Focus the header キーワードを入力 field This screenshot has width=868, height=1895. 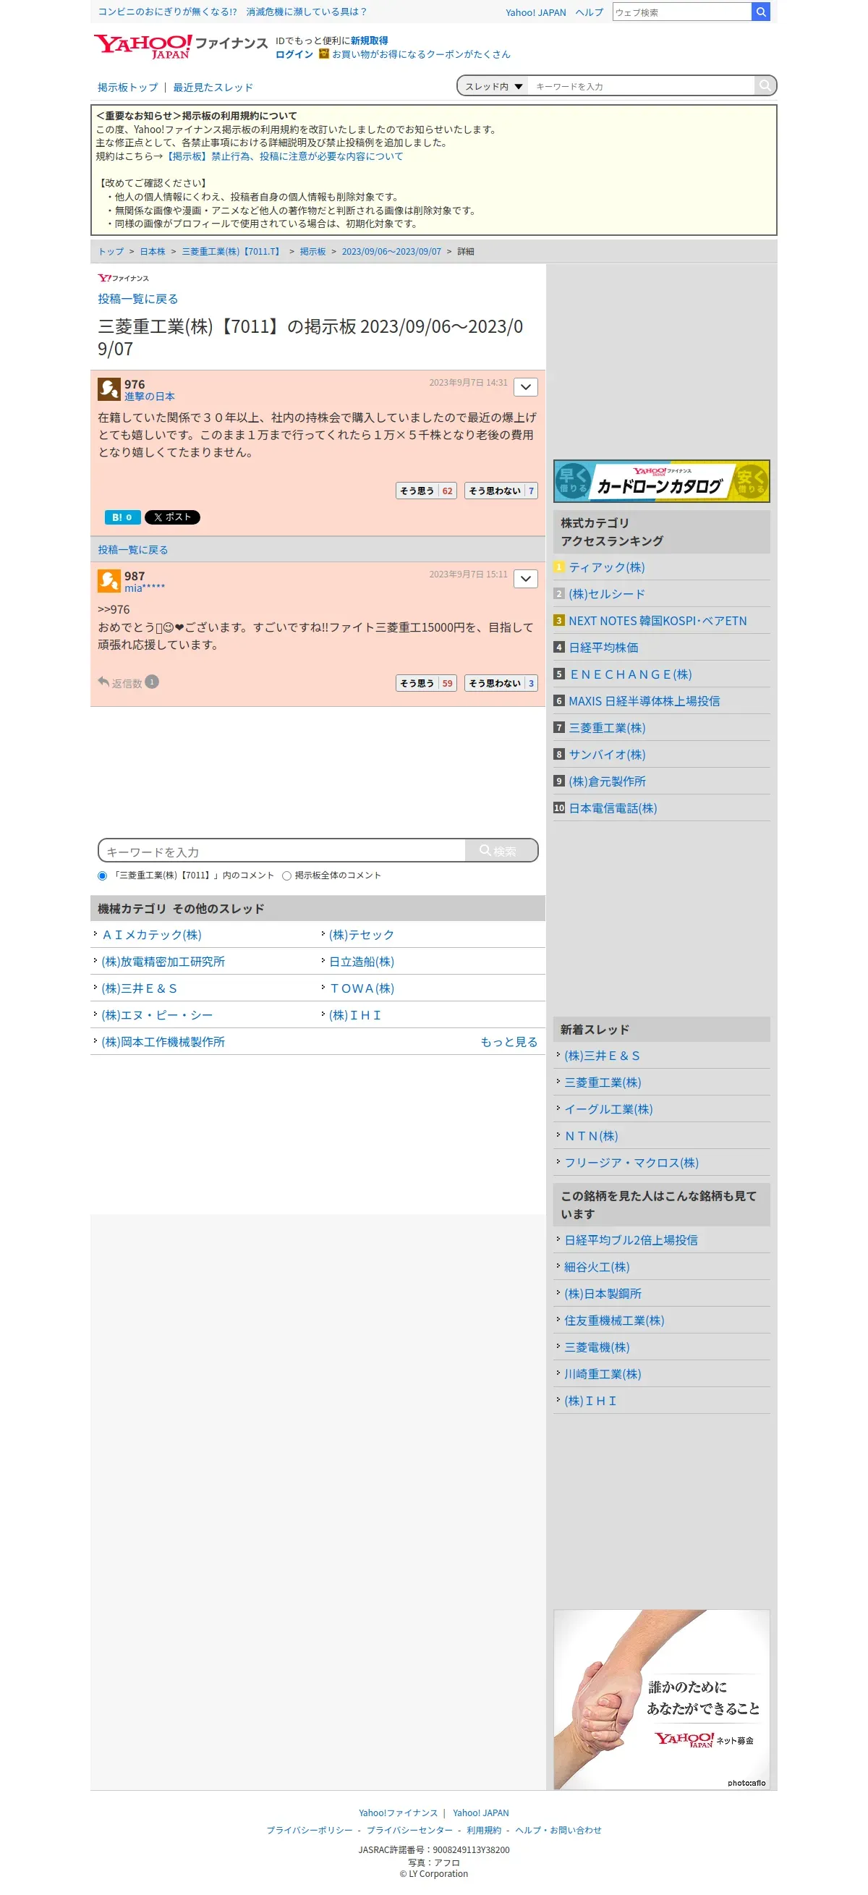tap(642, 86)
